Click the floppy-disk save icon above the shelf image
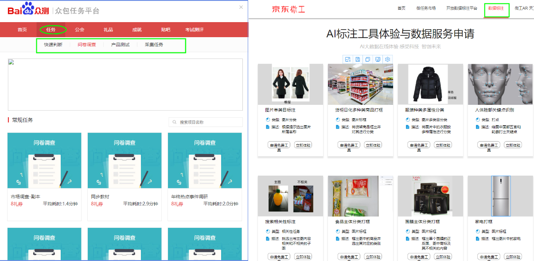 [358, 59]
